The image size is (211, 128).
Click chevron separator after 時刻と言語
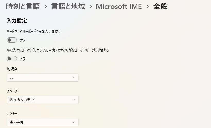46,7
